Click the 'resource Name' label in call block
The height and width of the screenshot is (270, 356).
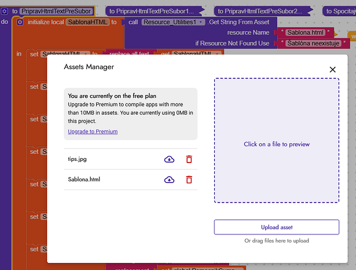(248, 32)
